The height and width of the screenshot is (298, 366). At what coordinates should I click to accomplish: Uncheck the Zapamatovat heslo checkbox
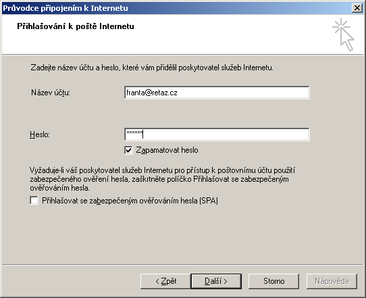click(x=128, y=150)
